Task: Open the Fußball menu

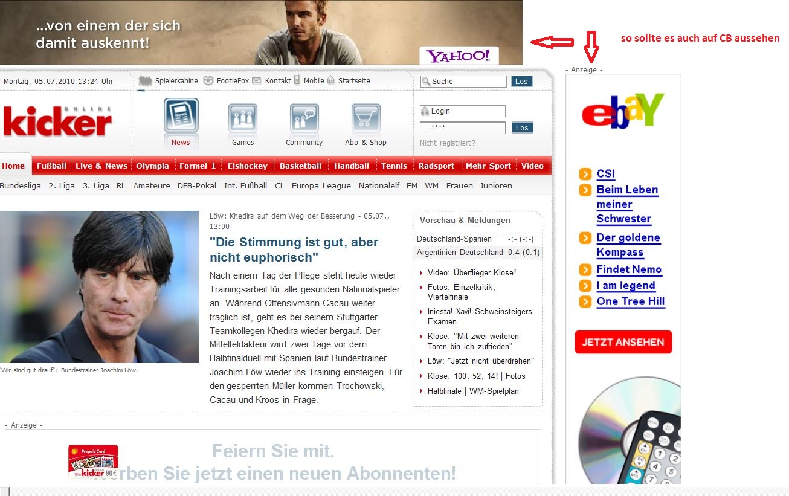Action: coord(51,166)
